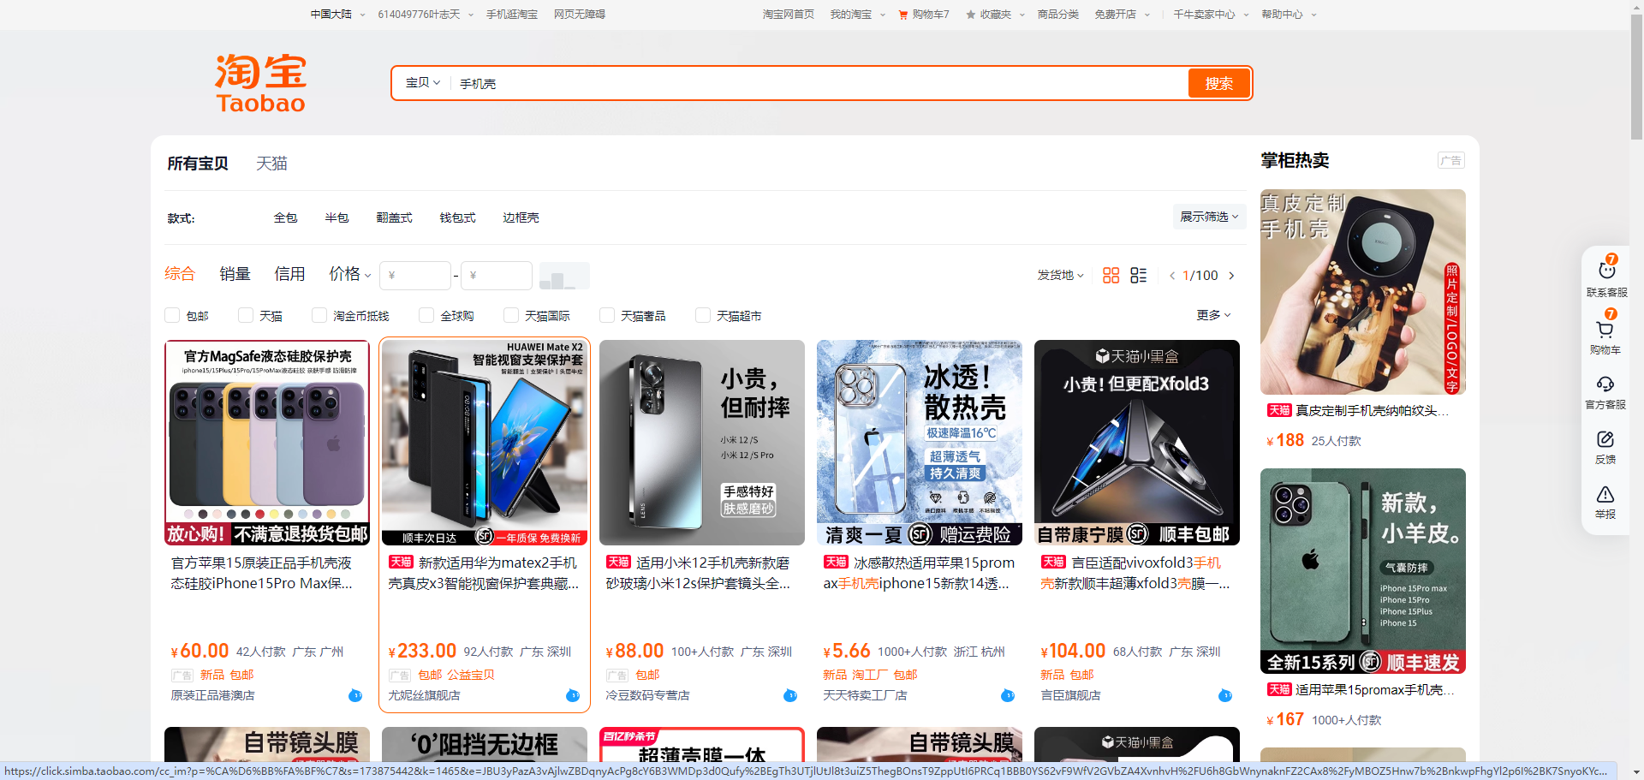Tick the 天猫国际 checkbox

coord(511,315)
